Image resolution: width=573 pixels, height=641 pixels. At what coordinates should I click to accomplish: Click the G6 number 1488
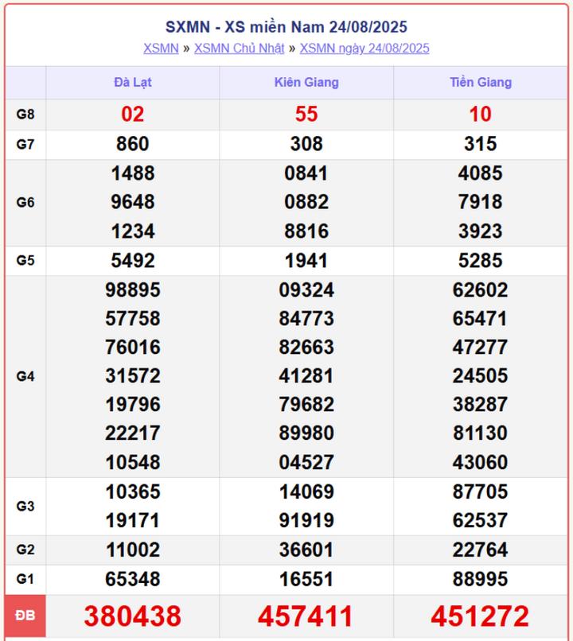pyautogui.click(x=133, y=173)
